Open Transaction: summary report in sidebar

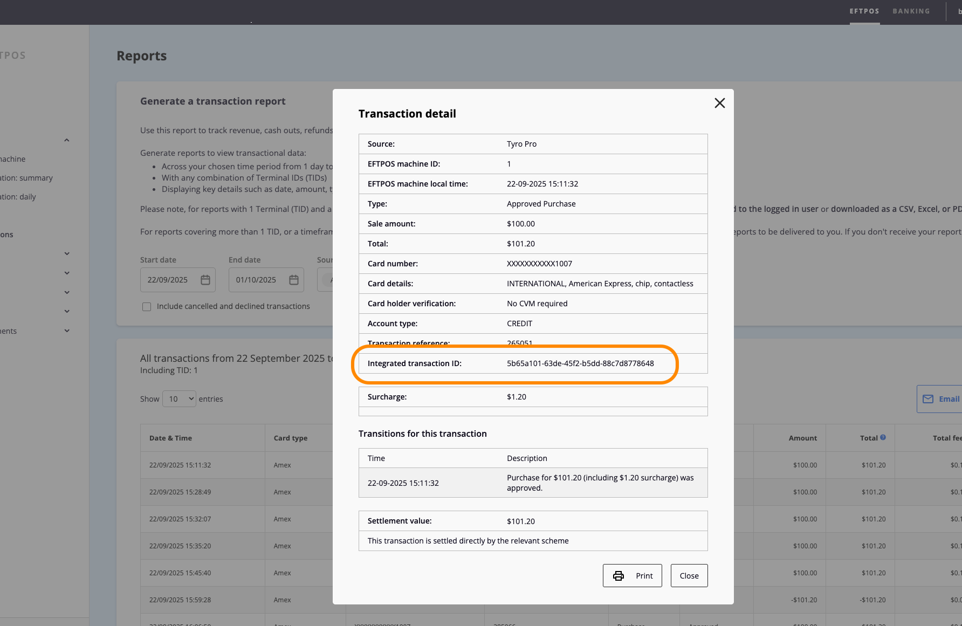pos(26,177)
